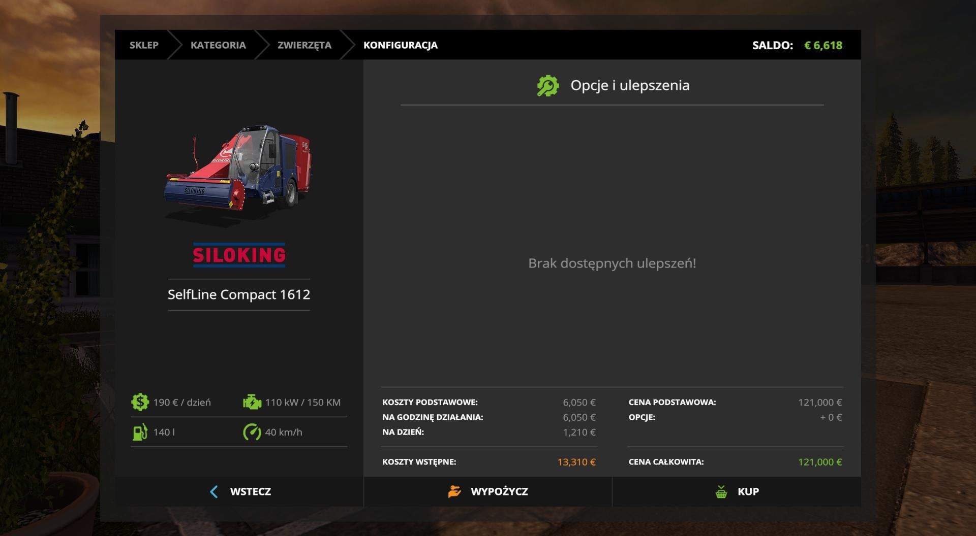Select the KONFIGURACJA breadcrumb
The width and height of the screenshot is (976, 536).
coord(401,45)
